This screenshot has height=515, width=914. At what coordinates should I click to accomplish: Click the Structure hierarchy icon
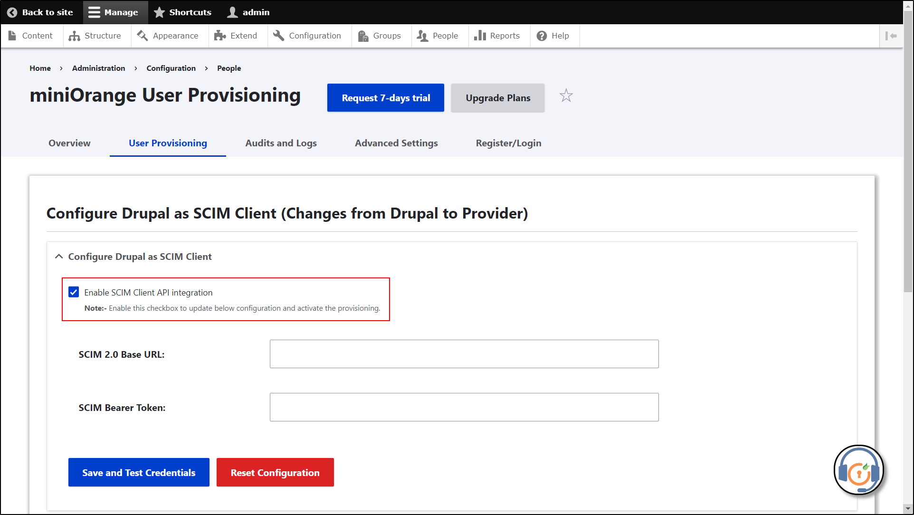pyautogui.click(x=74, y=36)
